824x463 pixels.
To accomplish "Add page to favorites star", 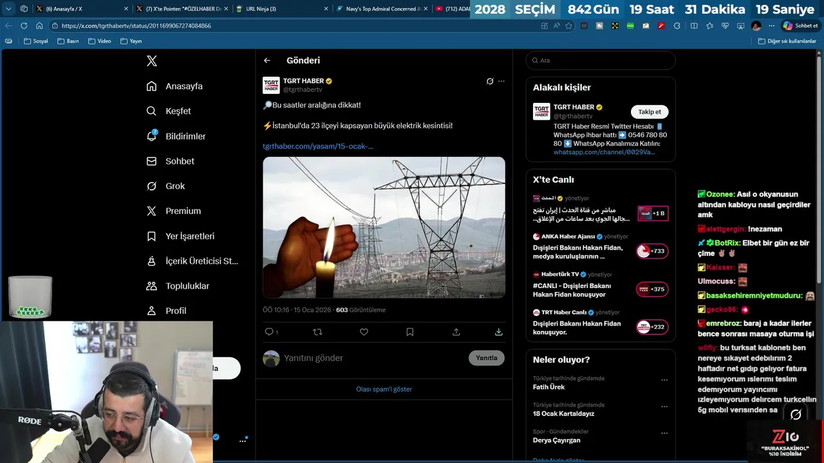I will (x=569, y=26).
